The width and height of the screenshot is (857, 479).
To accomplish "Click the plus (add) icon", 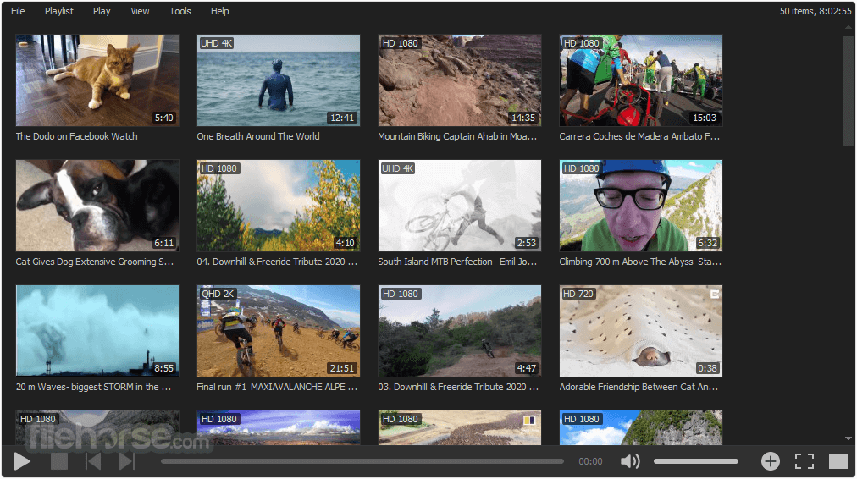I will tap(770, 461).
